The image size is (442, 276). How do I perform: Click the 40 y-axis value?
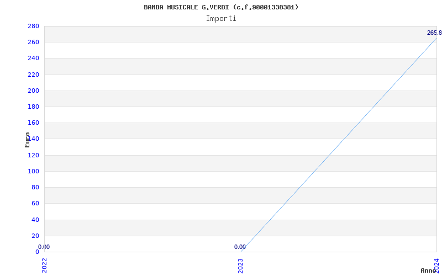pos(35,220)
